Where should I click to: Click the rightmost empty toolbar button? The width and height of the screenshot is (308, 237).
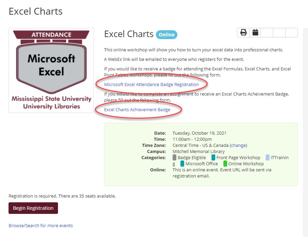[291, 33]
